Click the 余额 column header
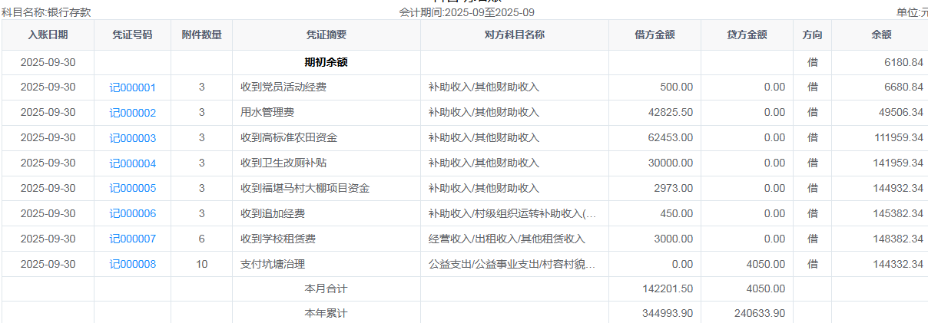This screenshot has width=928, height=323. click(881, 35)
